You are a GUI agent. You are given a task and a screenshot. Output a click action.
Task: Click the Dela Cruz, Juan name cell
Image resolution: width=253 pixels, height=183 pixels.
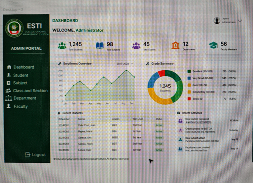[x=87, y=125]
